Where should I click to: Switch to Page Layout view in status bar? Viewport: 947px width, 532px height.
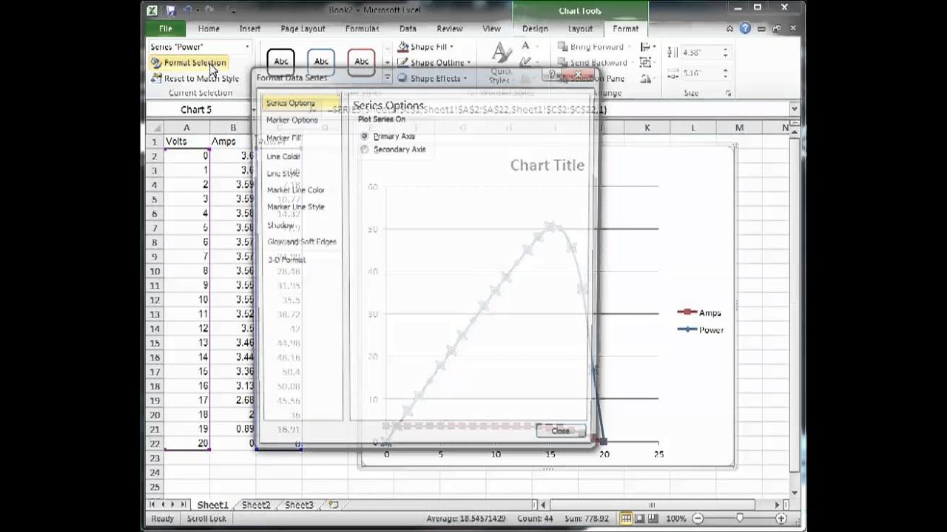coord(641,519)
